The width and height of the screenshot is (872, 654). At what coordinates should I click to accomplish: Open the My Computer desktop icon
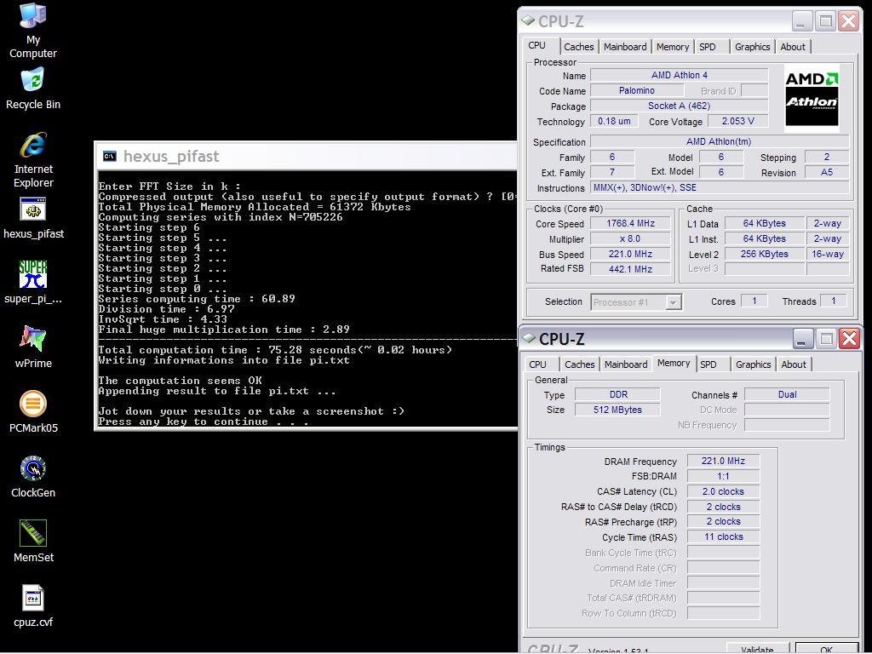33,31
